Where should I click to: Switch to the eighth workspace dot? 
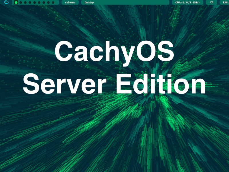click(48, 3)
